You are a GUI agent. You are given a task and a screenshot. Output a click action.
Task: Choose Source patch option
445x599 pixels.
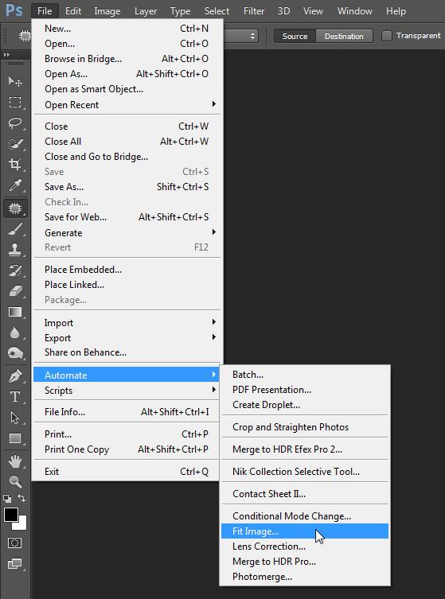295,37
